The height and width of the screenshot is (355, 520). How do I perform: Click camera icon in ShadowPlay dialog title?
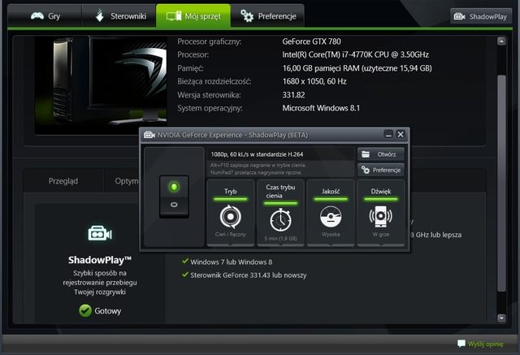149,135
